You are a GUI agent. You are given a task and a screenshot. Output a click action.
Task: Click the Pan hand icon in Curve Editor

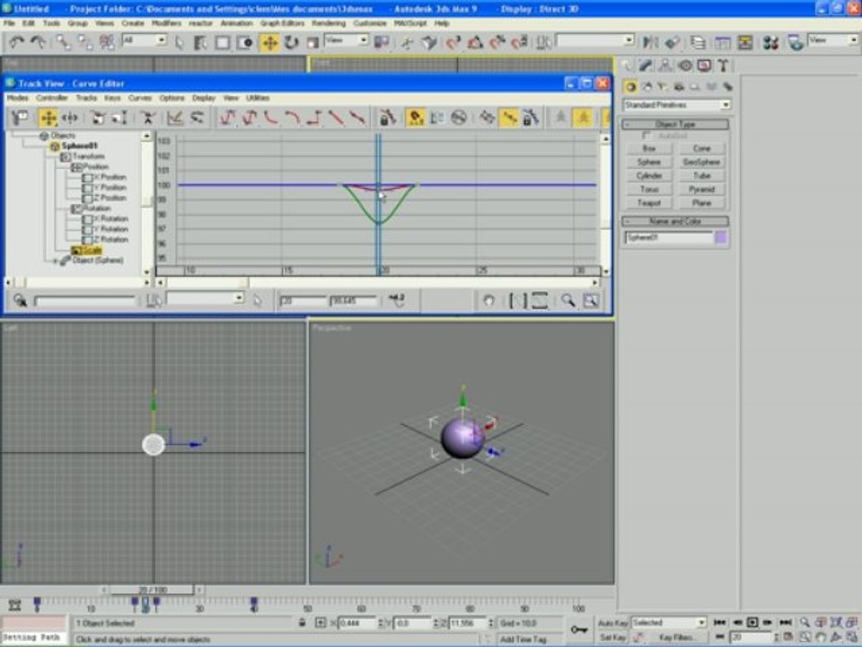coord(488,301)
